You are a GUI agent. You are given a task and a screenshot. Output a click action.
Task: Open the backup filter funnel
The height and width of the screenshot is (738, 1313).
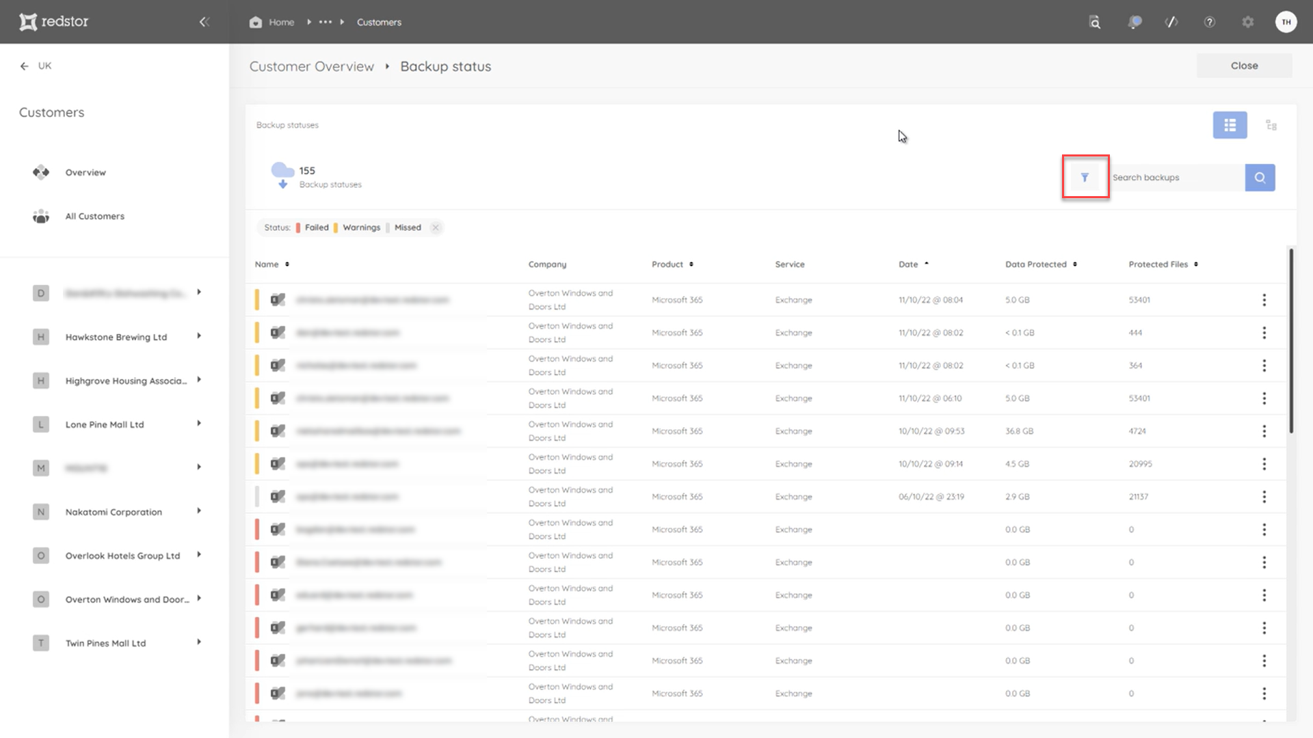1085,178
